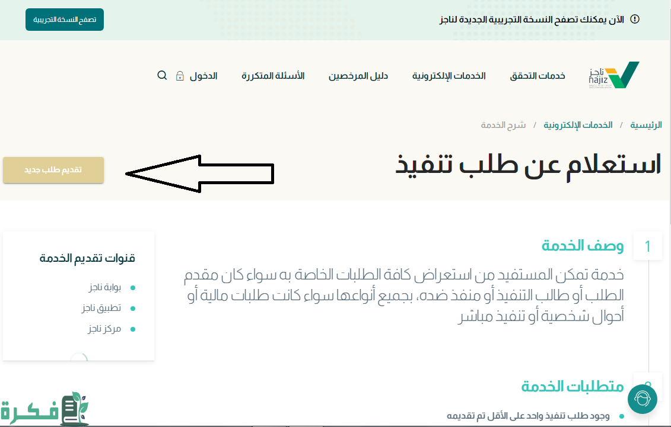Click the info icon in top banner

click(x=635, y=20)
